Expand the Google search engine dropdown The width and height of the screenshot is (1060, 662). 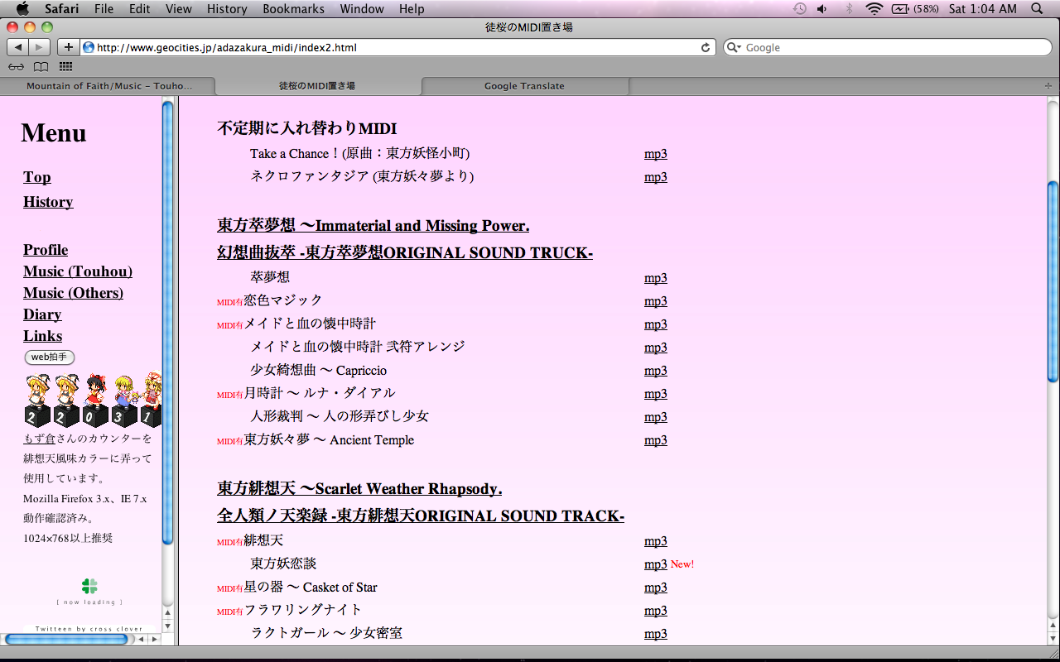coord(734,47)
